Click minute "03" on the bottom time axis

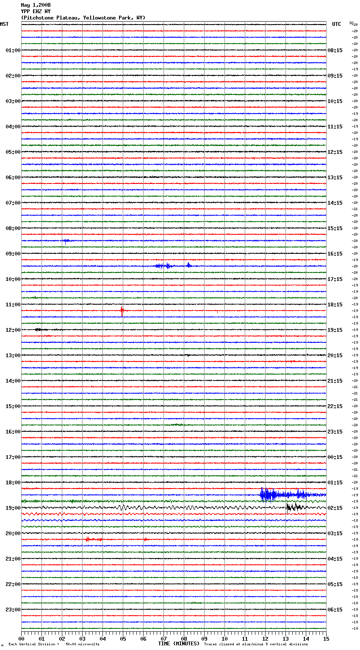[x=82, y=639]
